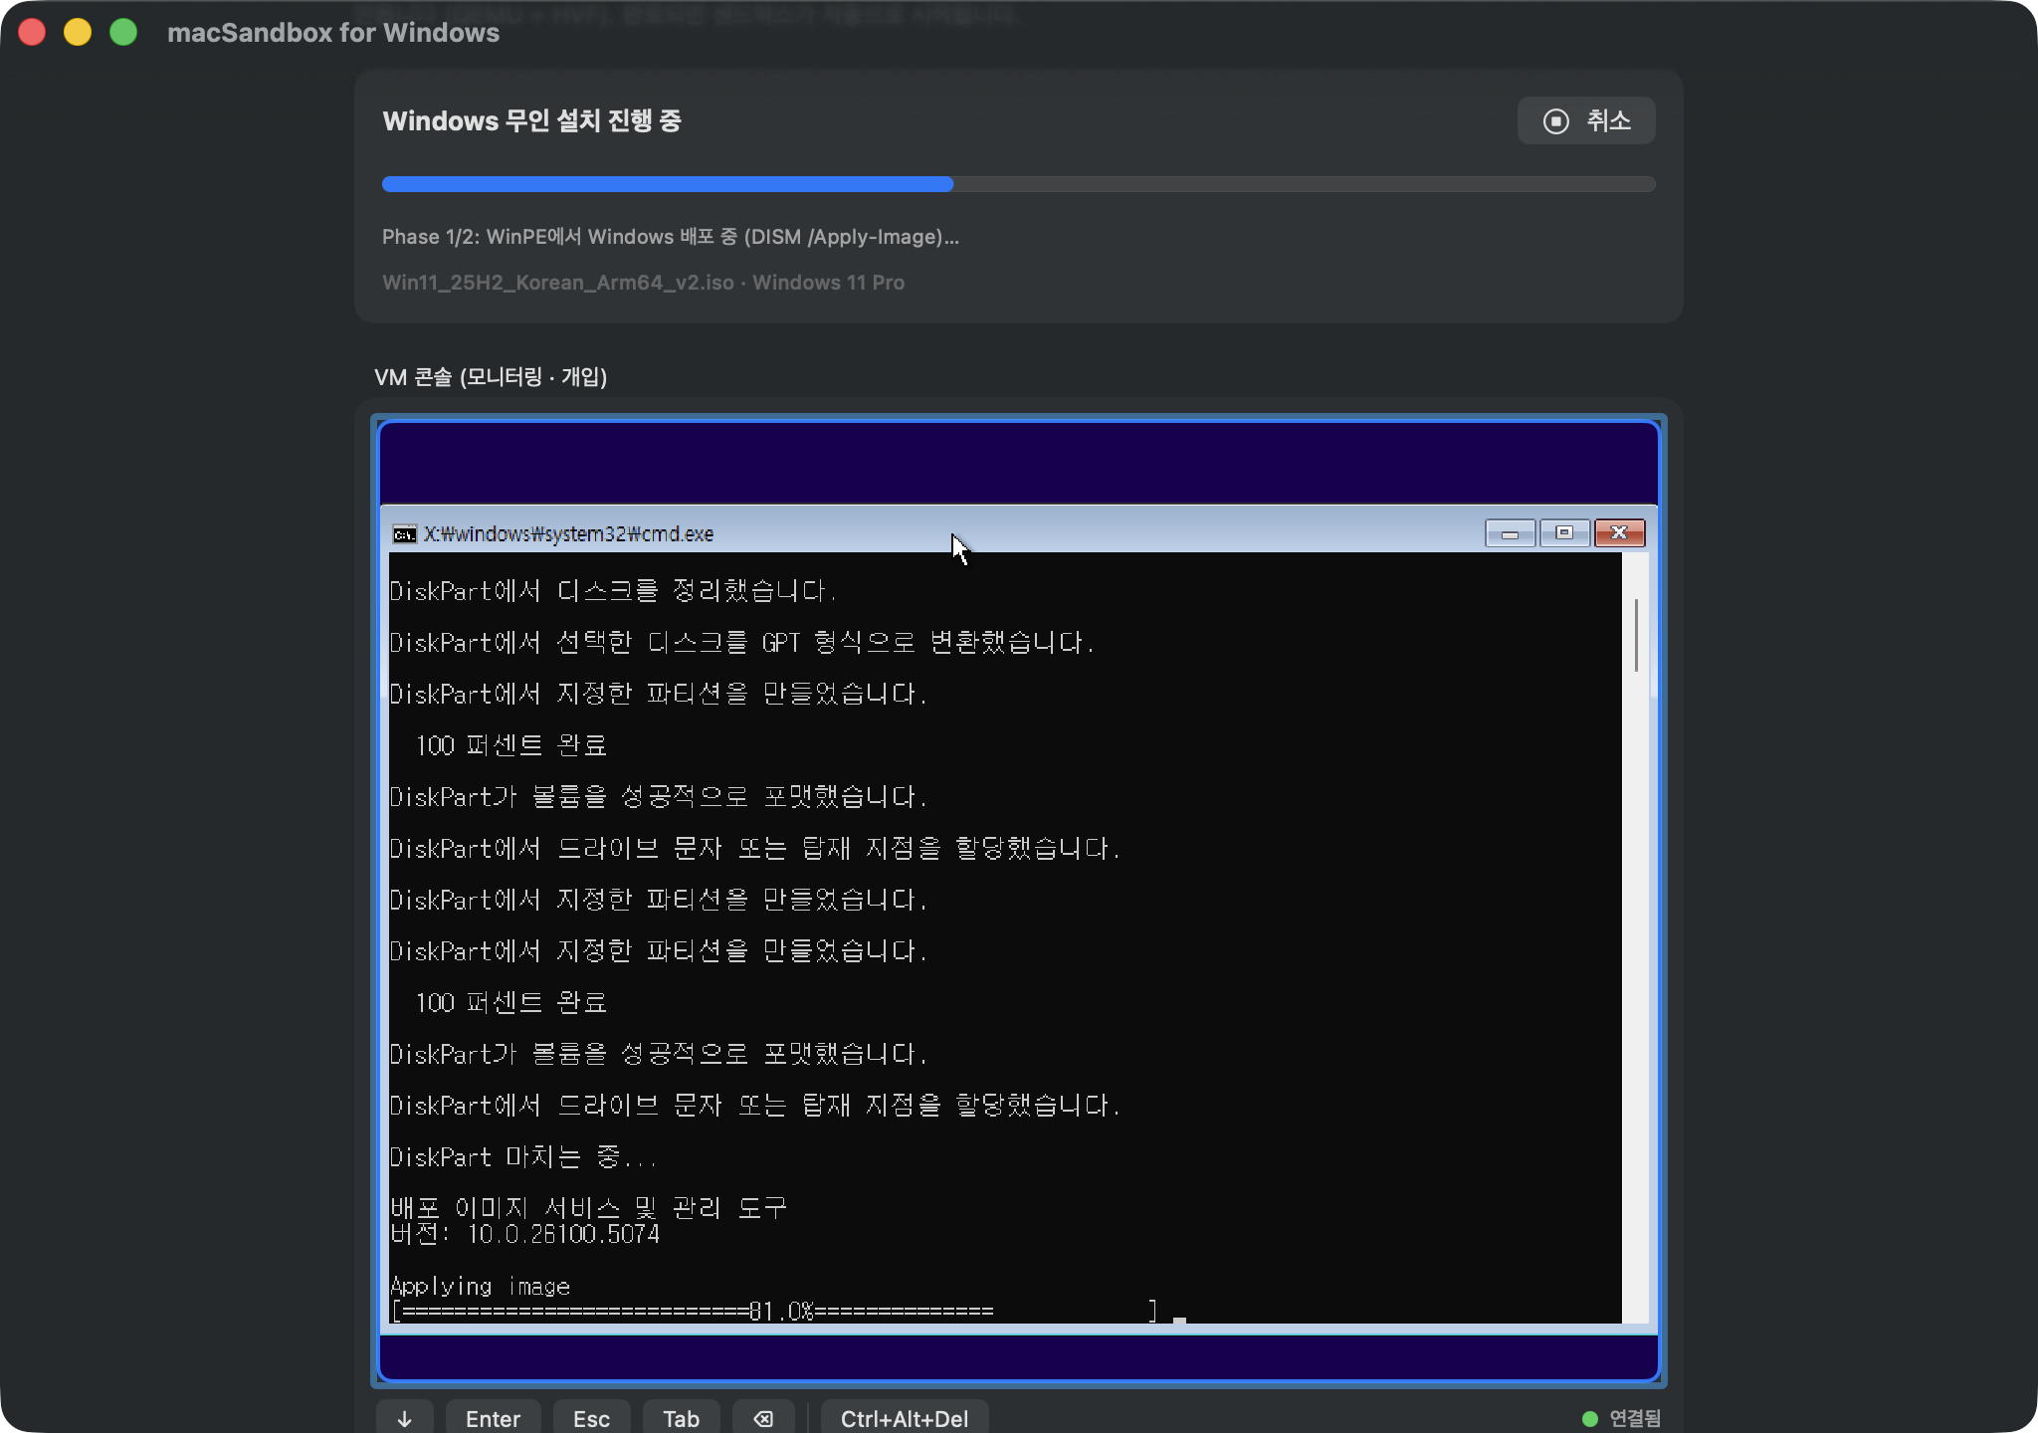Viewport: 2038px width, 1433px height.
Task: Send Enter key to the VM console
Action: click(x=493, y=1418)
